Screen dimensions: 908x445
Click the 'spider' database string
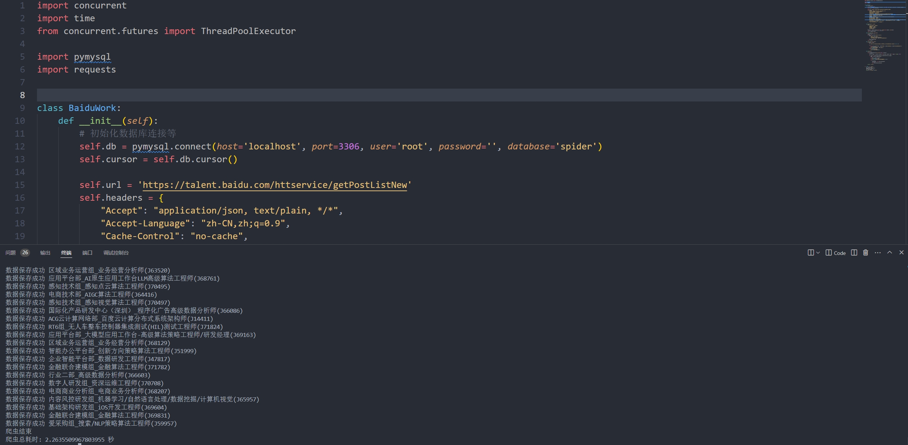[576, 147]
